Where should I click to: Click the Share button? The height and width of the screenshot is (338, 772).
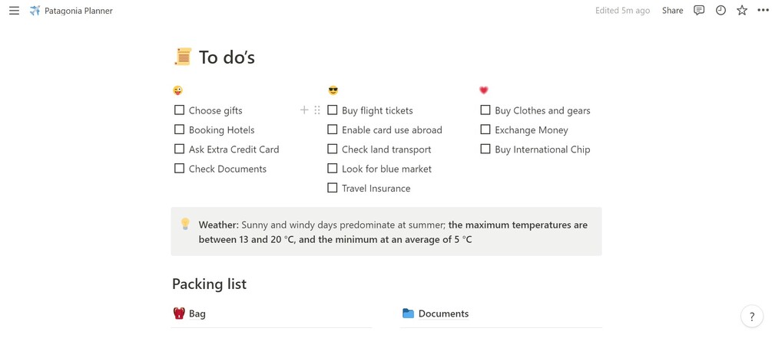click(x=672, y=11)
